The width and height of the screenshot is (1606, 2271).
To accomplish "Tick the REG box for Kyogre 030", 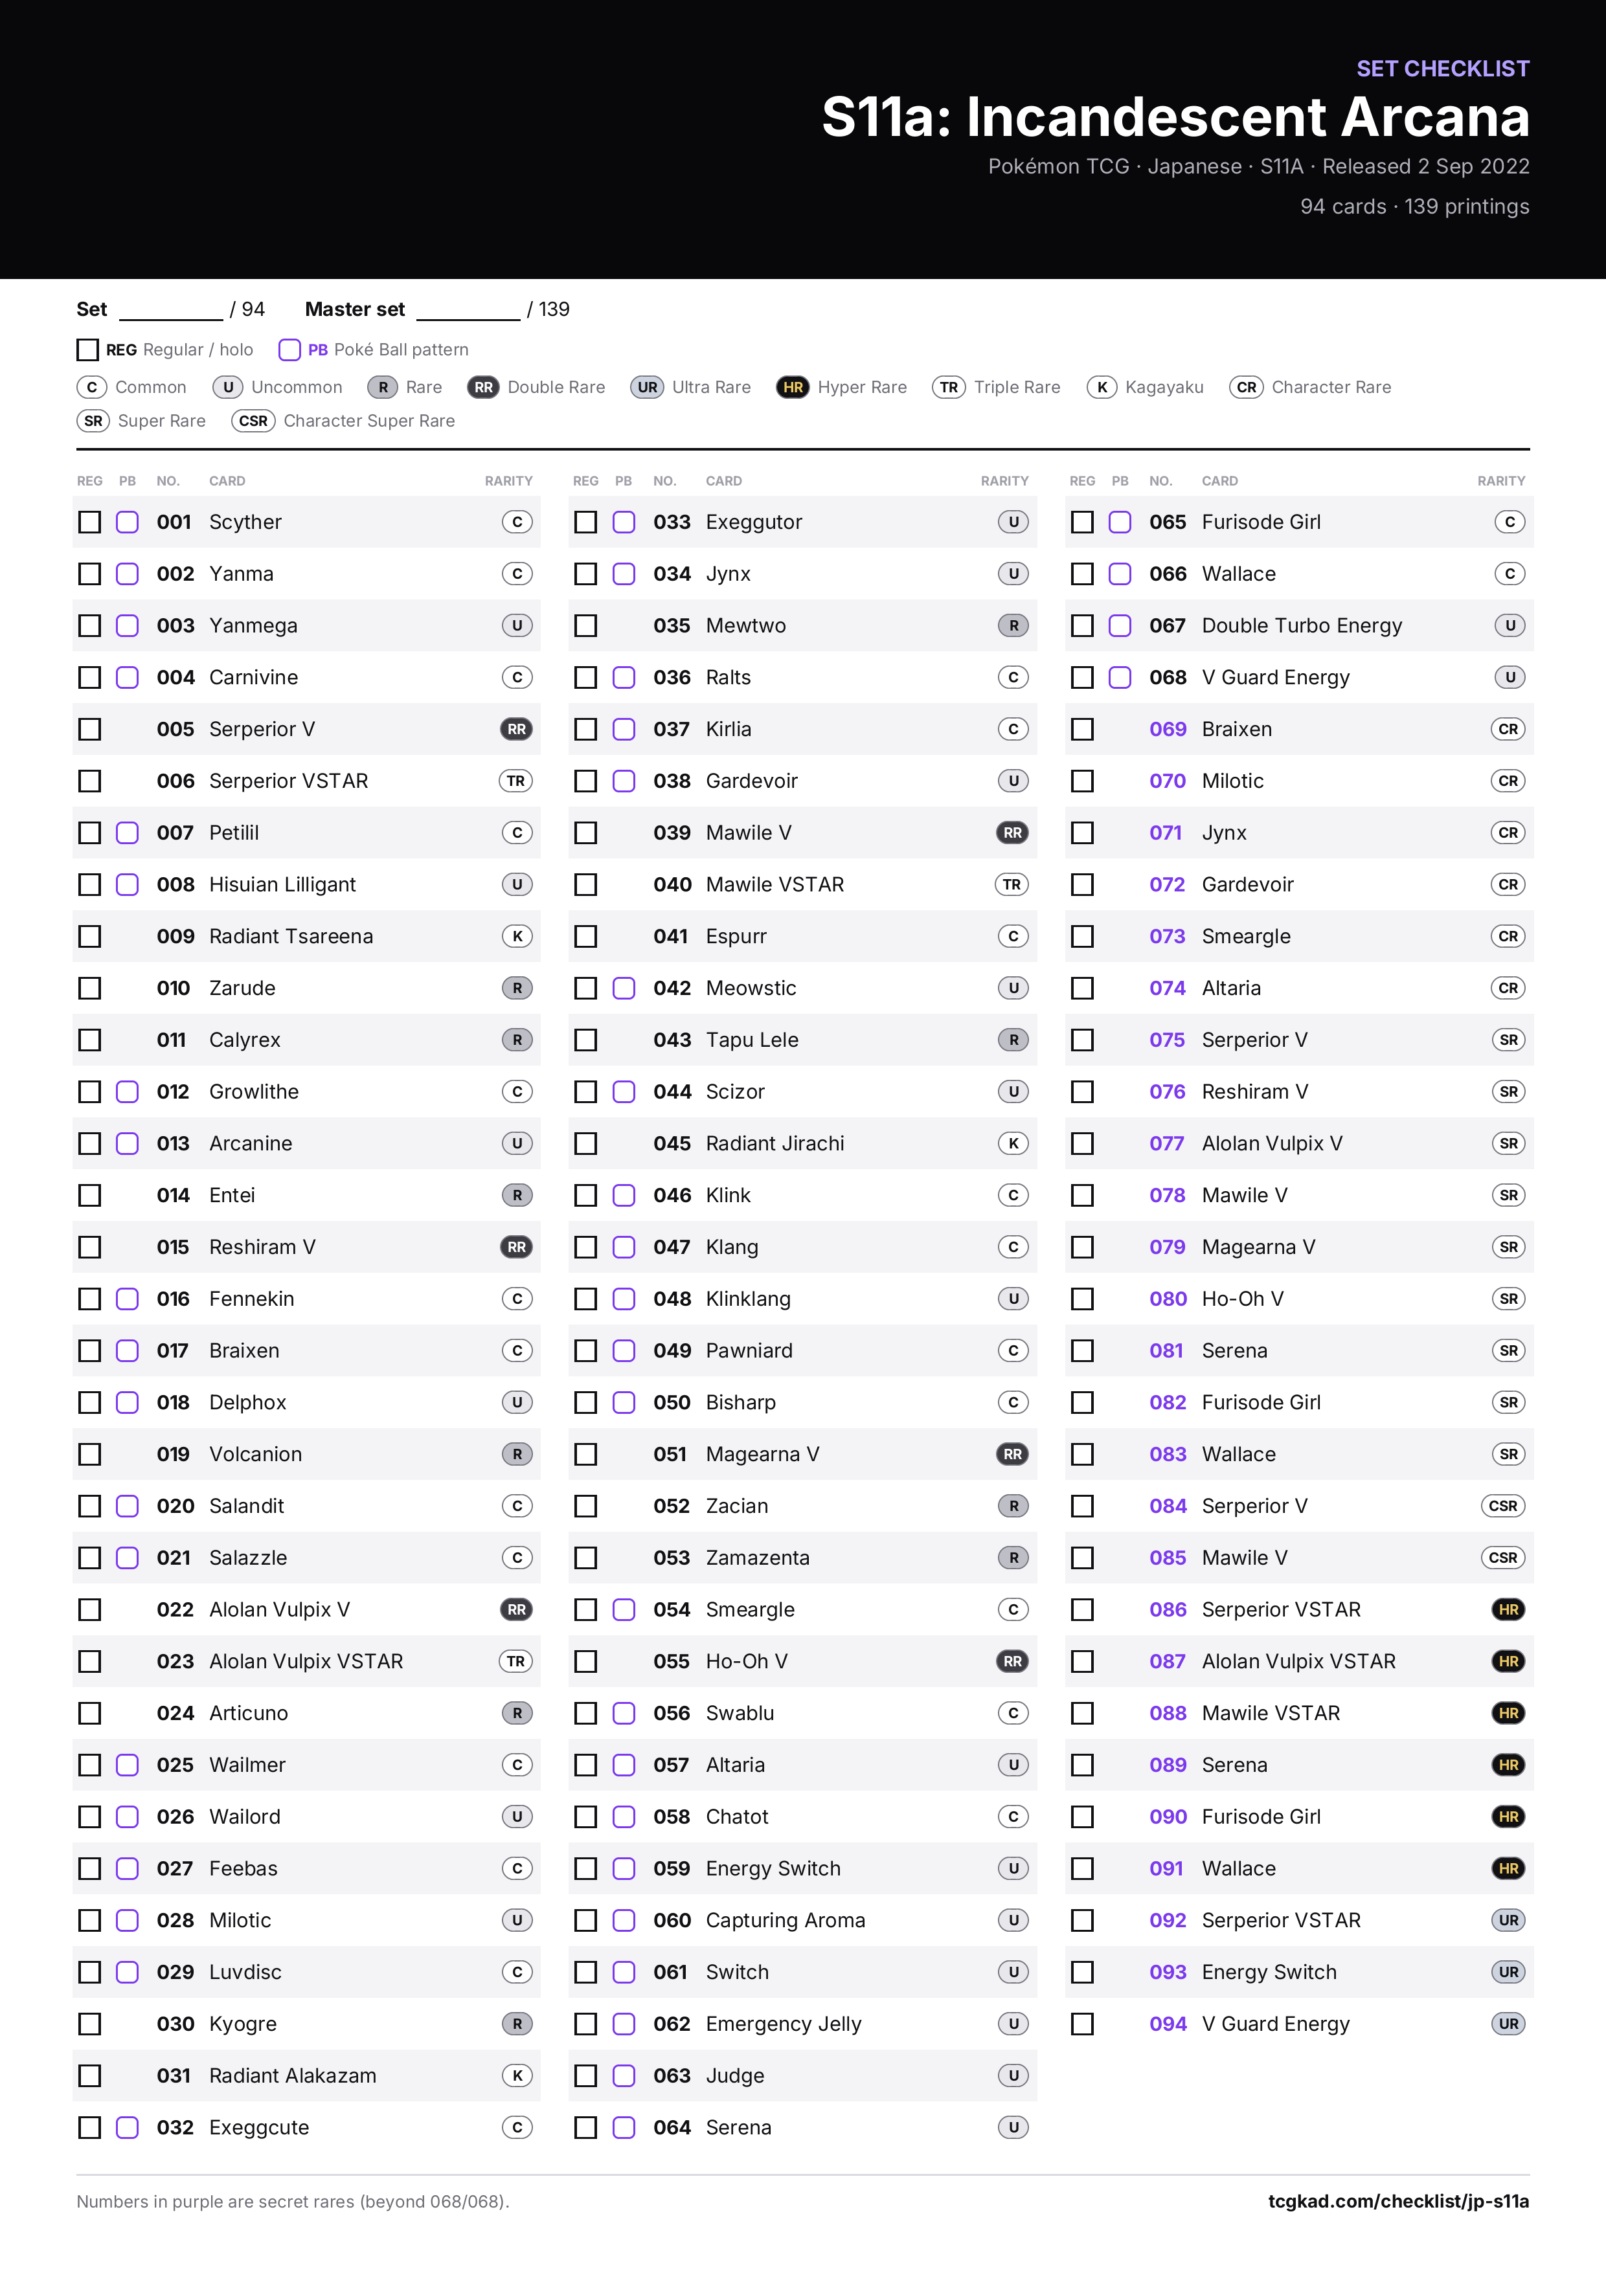I will click(90, 2024).
